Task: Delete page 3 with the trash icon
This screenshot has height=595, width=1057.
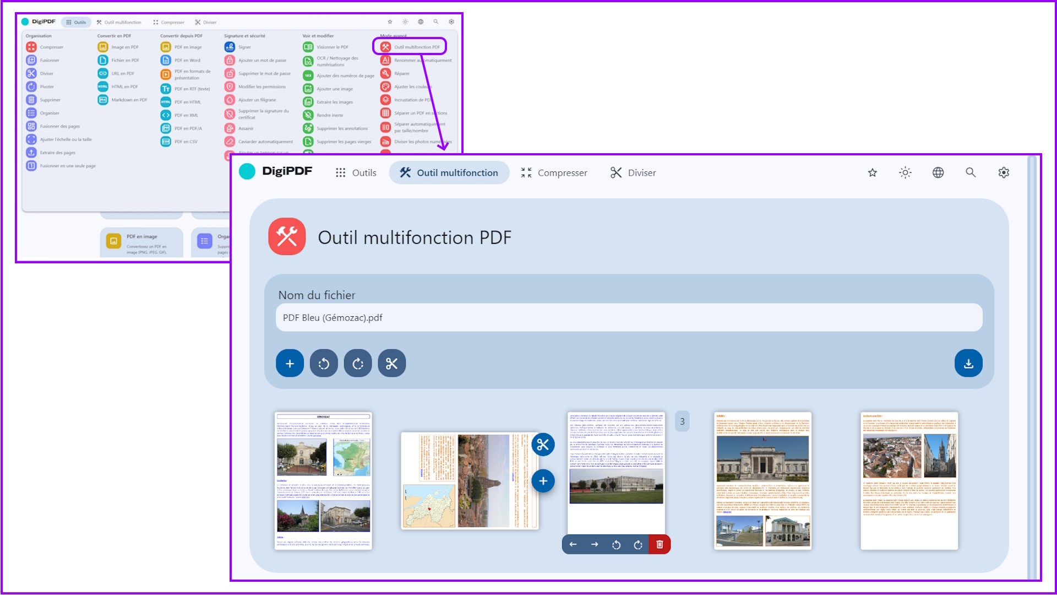Action: [659, 544]
